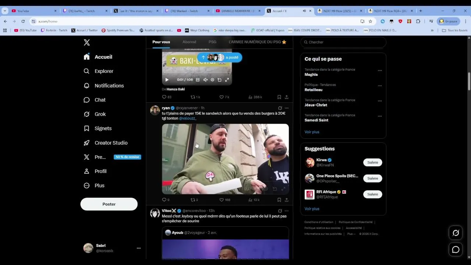This screenshot has width=471, height=265.
Task: Open quoted post by Ayoub
Action: (x=225, y=243)
